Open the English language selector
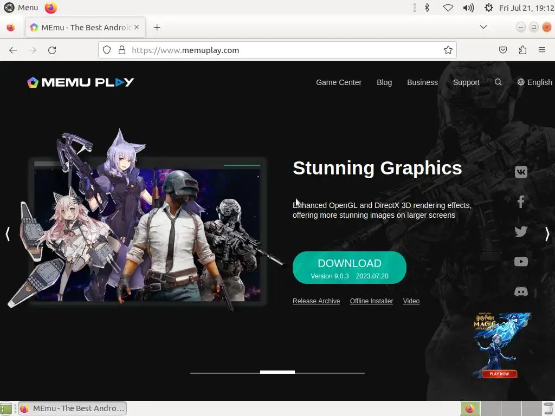The image size is (555, 416). [534, 82]
